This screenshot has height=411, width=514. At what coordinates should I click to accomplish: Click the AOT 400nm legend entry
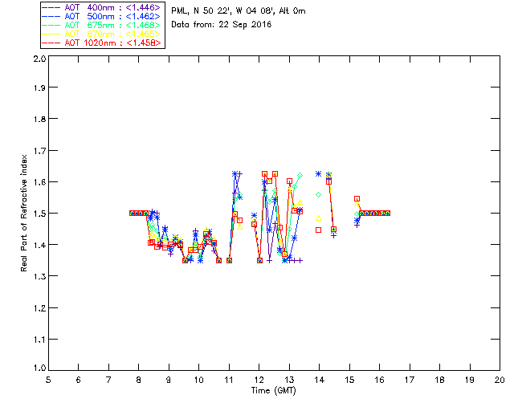click(x=101, y=7)
